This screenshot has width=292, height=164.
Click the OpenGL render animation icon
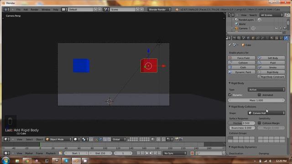(181, 139)
